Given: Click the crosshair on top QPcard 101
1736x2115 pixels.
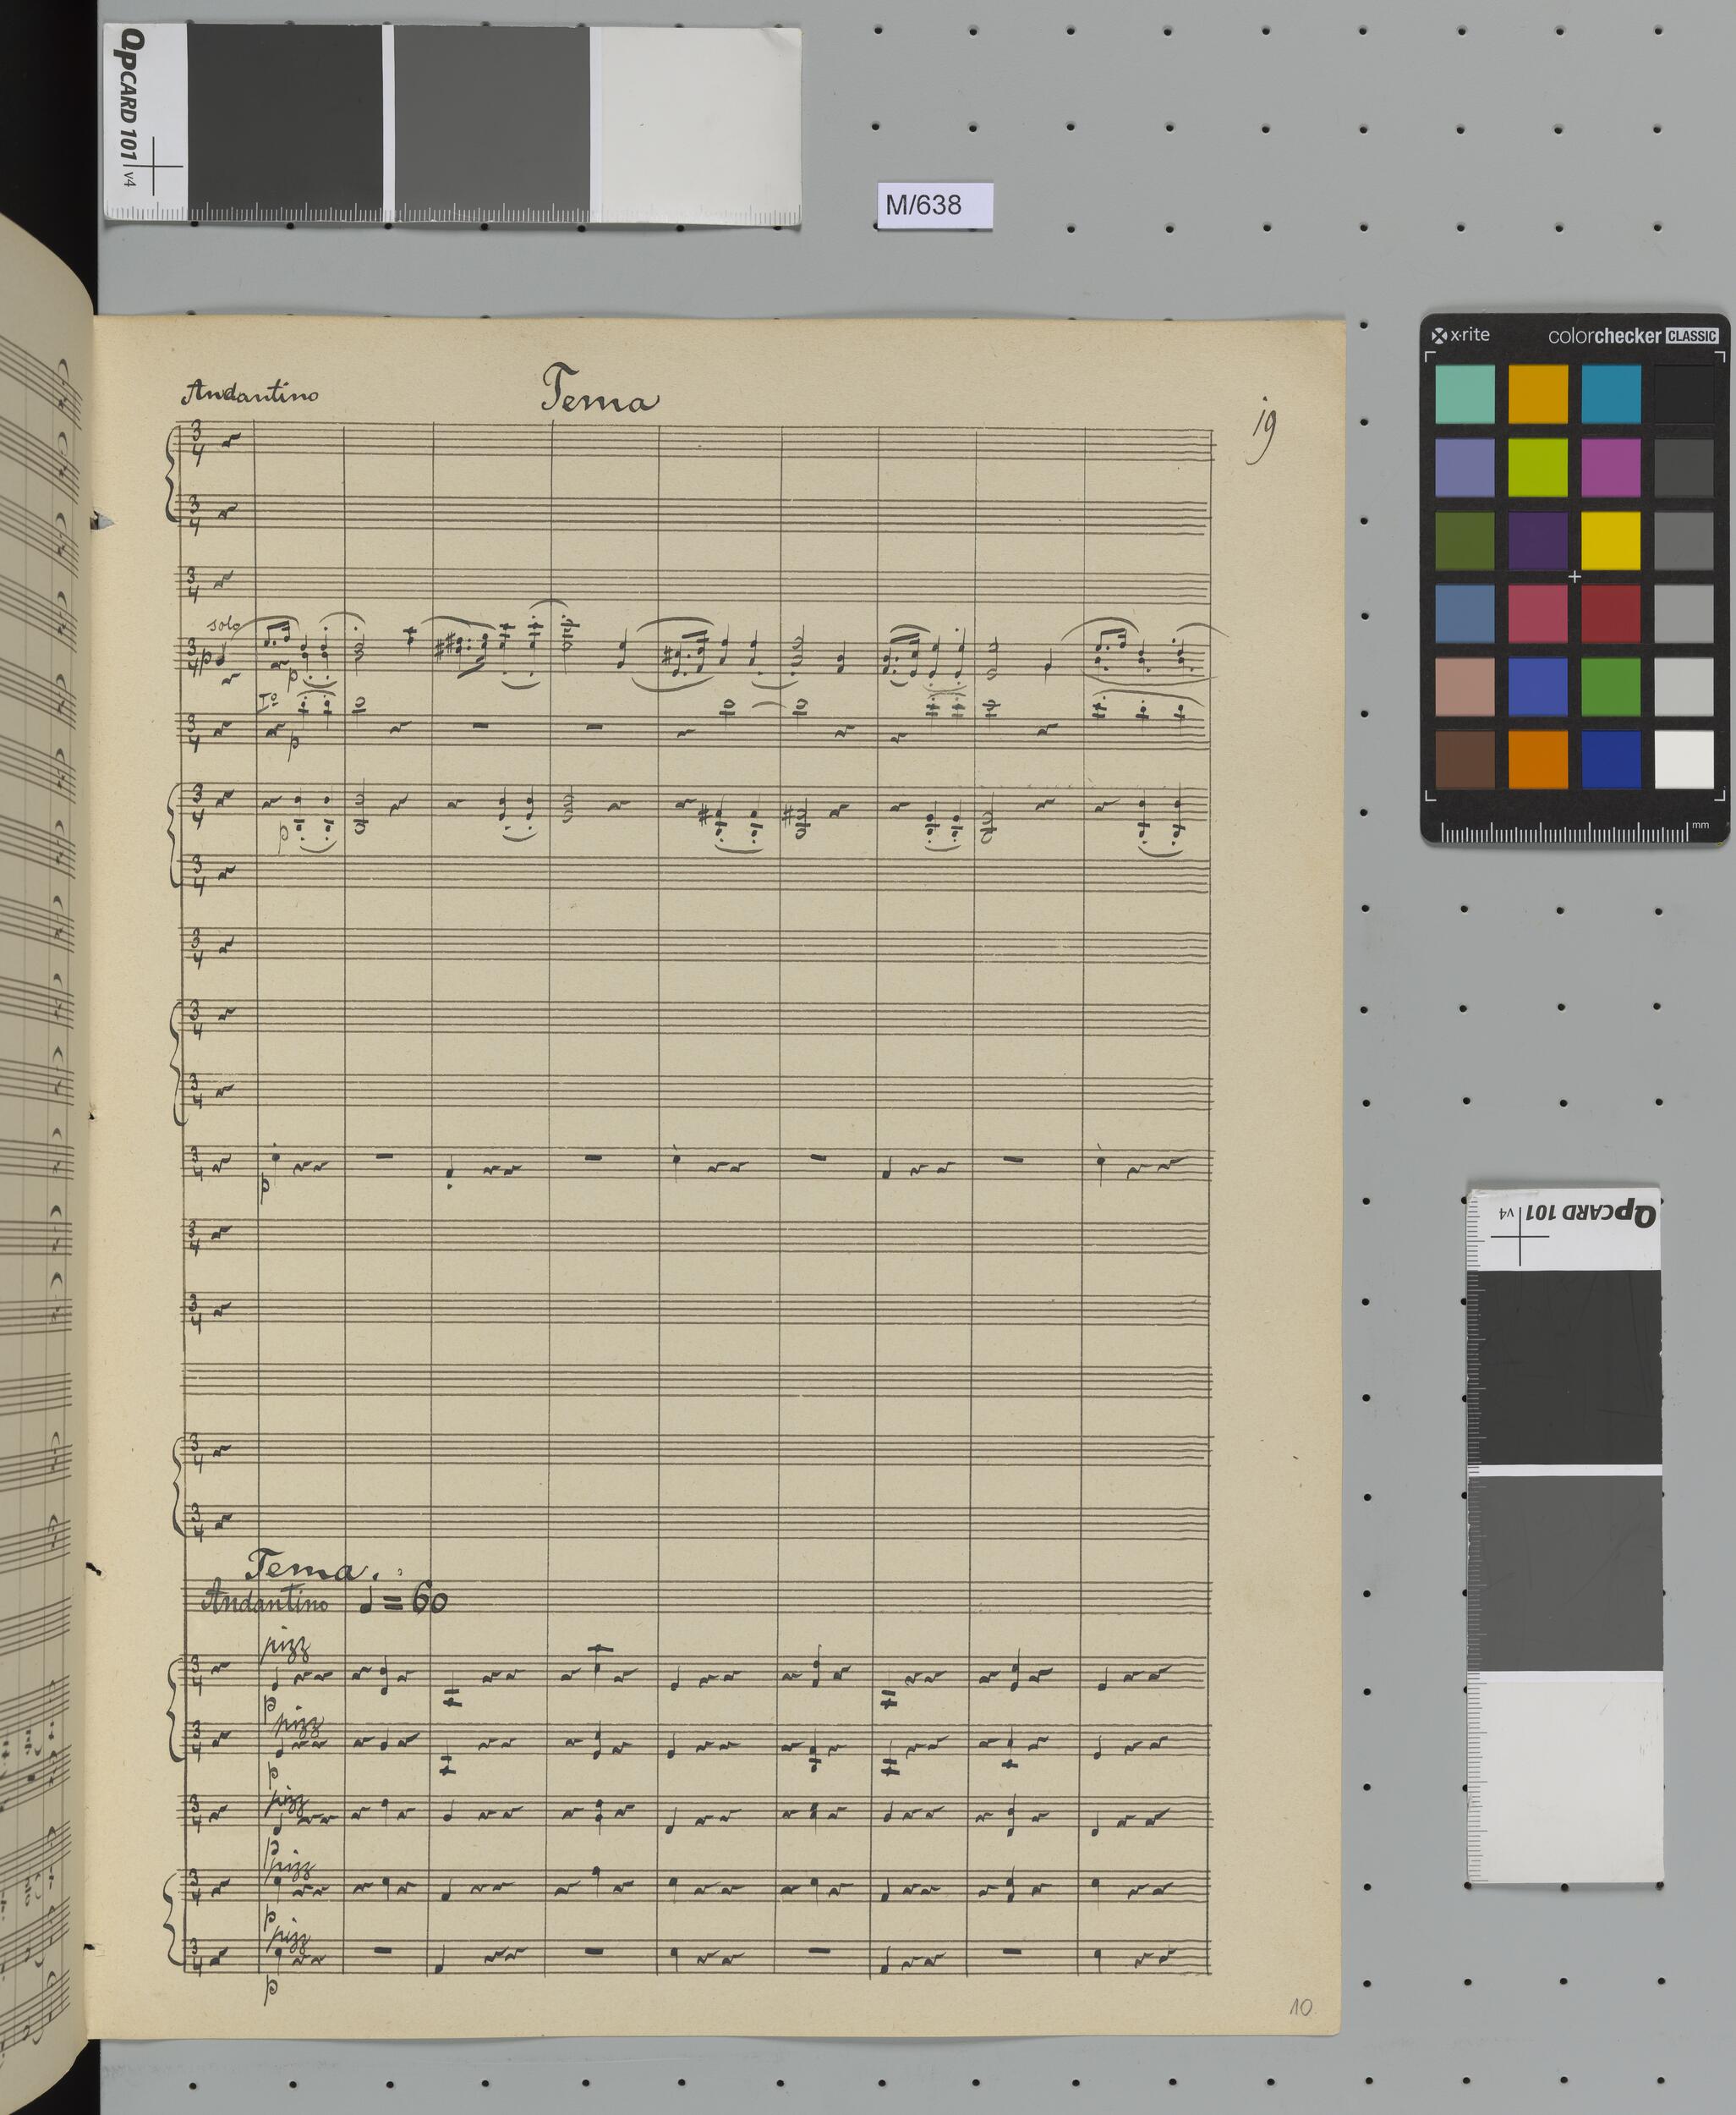Looking at the screenshot, I should [154, 166].
